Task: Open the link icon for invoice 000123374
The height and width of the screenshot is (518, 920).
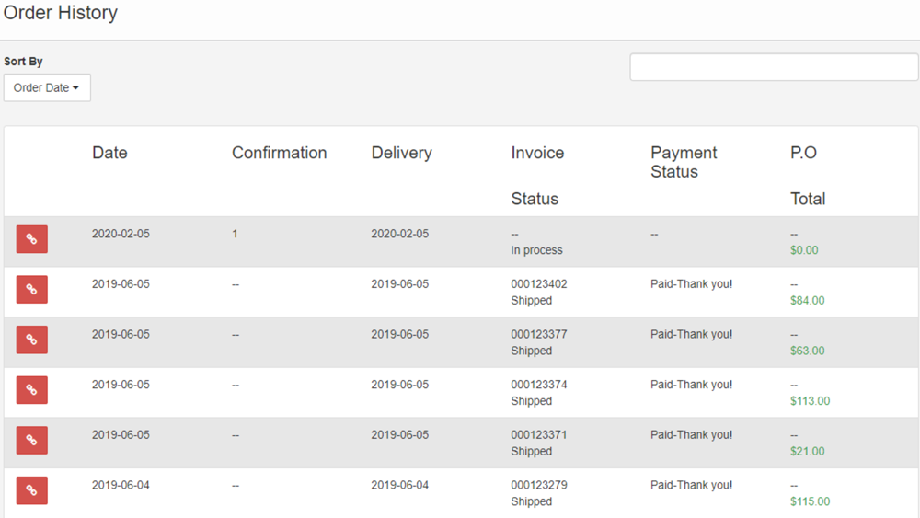Action: click(x=31, y=390)
